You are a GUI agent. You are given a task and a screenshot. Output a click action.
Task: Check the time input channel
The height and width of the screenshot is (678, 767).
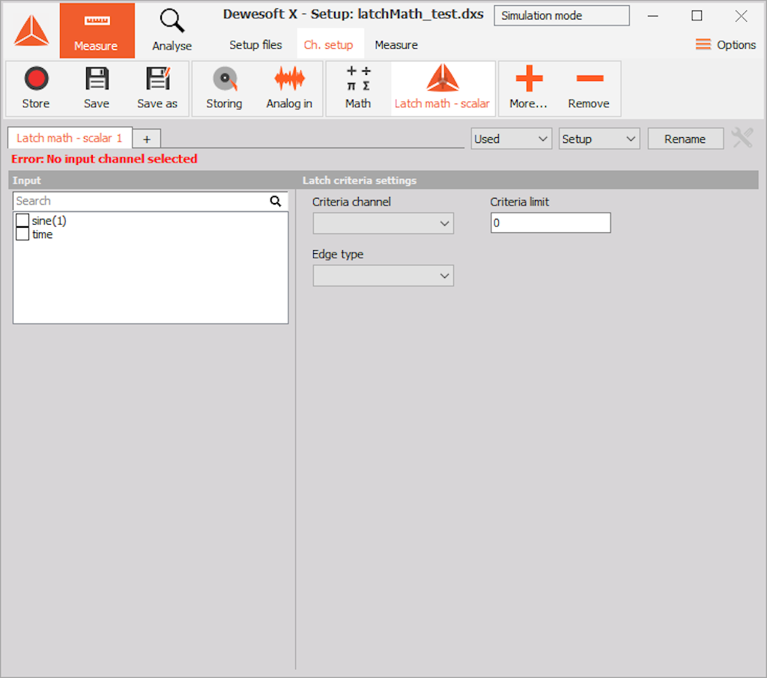coord(22,234)
